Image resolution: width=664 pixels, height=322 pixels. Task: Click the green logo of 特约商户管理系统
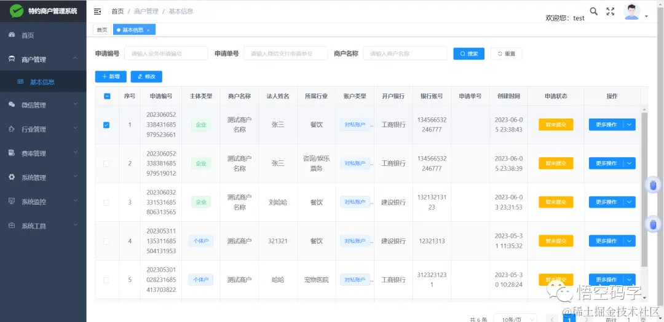pos(17,11)
